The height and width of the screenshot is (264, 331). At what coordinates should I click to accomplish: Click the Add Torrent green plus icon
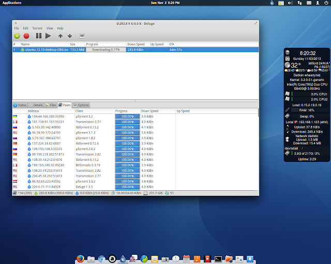pyautogui.click(x=17, y=36)
